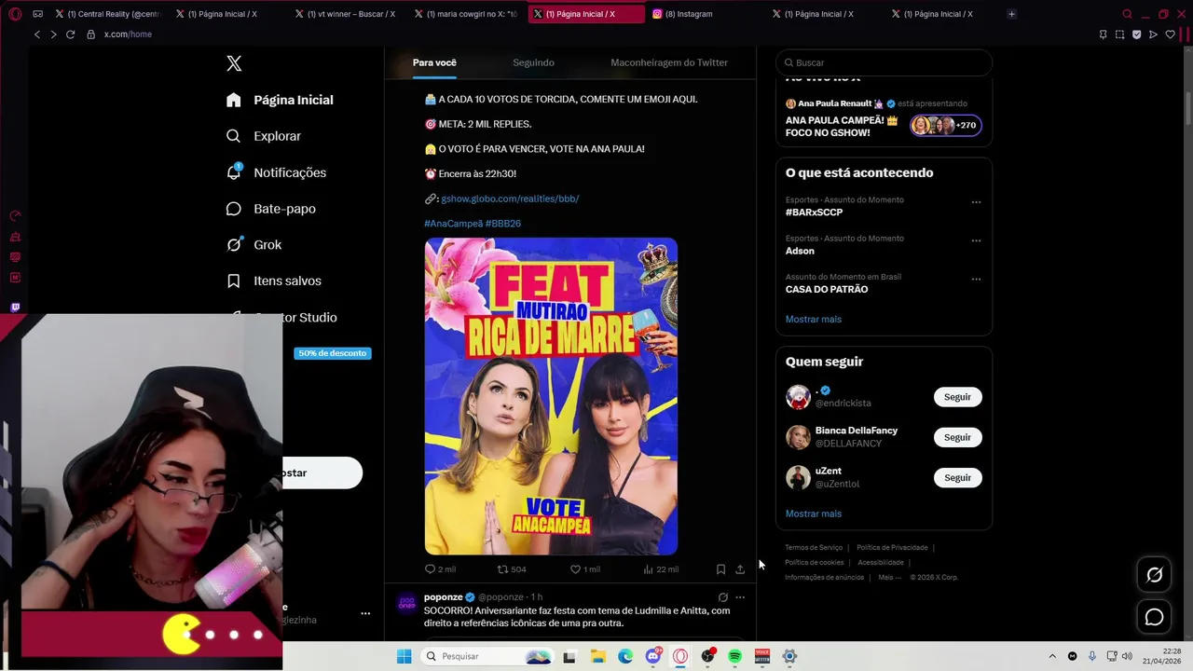Image resolution: width=1193 pixels, height=671 pixels.
Task: Click the Grok icon on poponze post
Action: point(722,597)
